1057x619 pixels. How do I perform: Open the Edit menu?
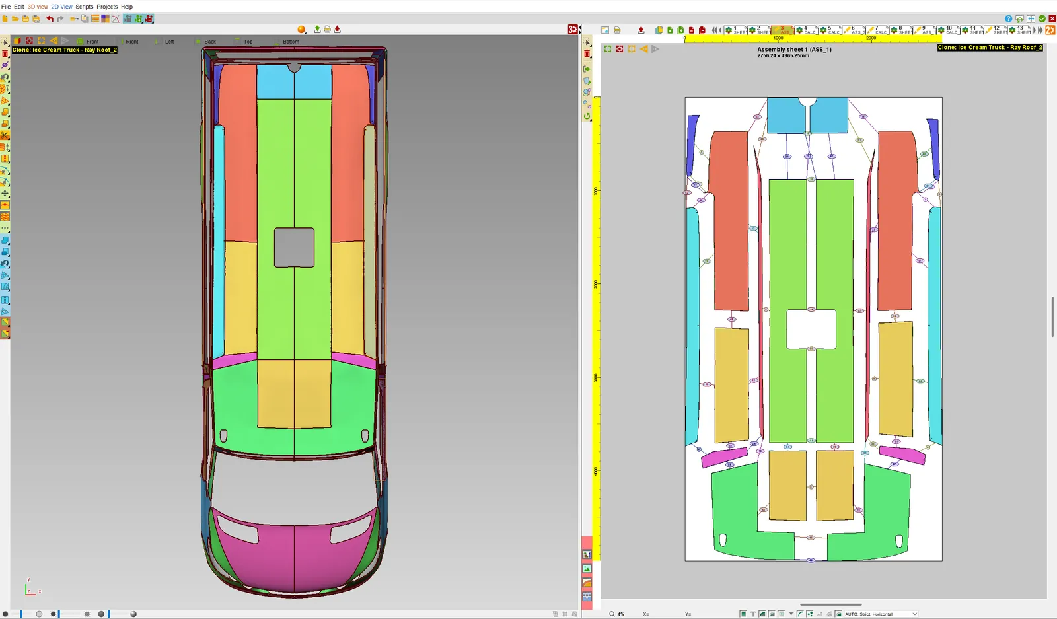click(19, 7)
